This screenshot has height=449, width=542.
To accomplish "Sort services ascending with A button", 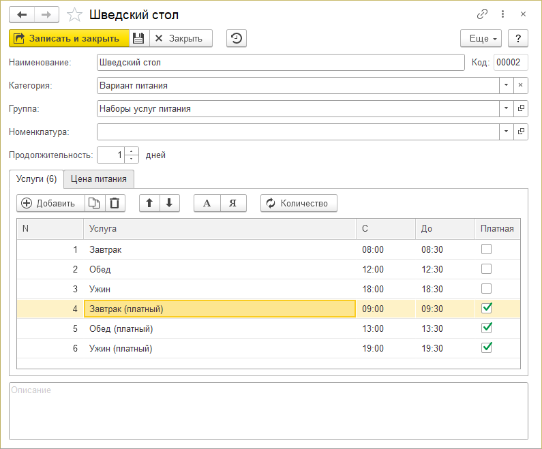I will click(x=207, y=203).
